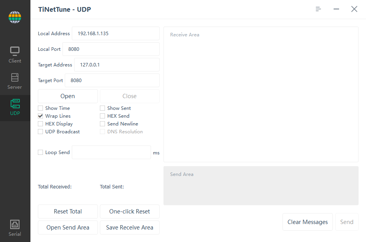Enable HEX Display mode
Screen dimensions: 366x242
[40, 124]
